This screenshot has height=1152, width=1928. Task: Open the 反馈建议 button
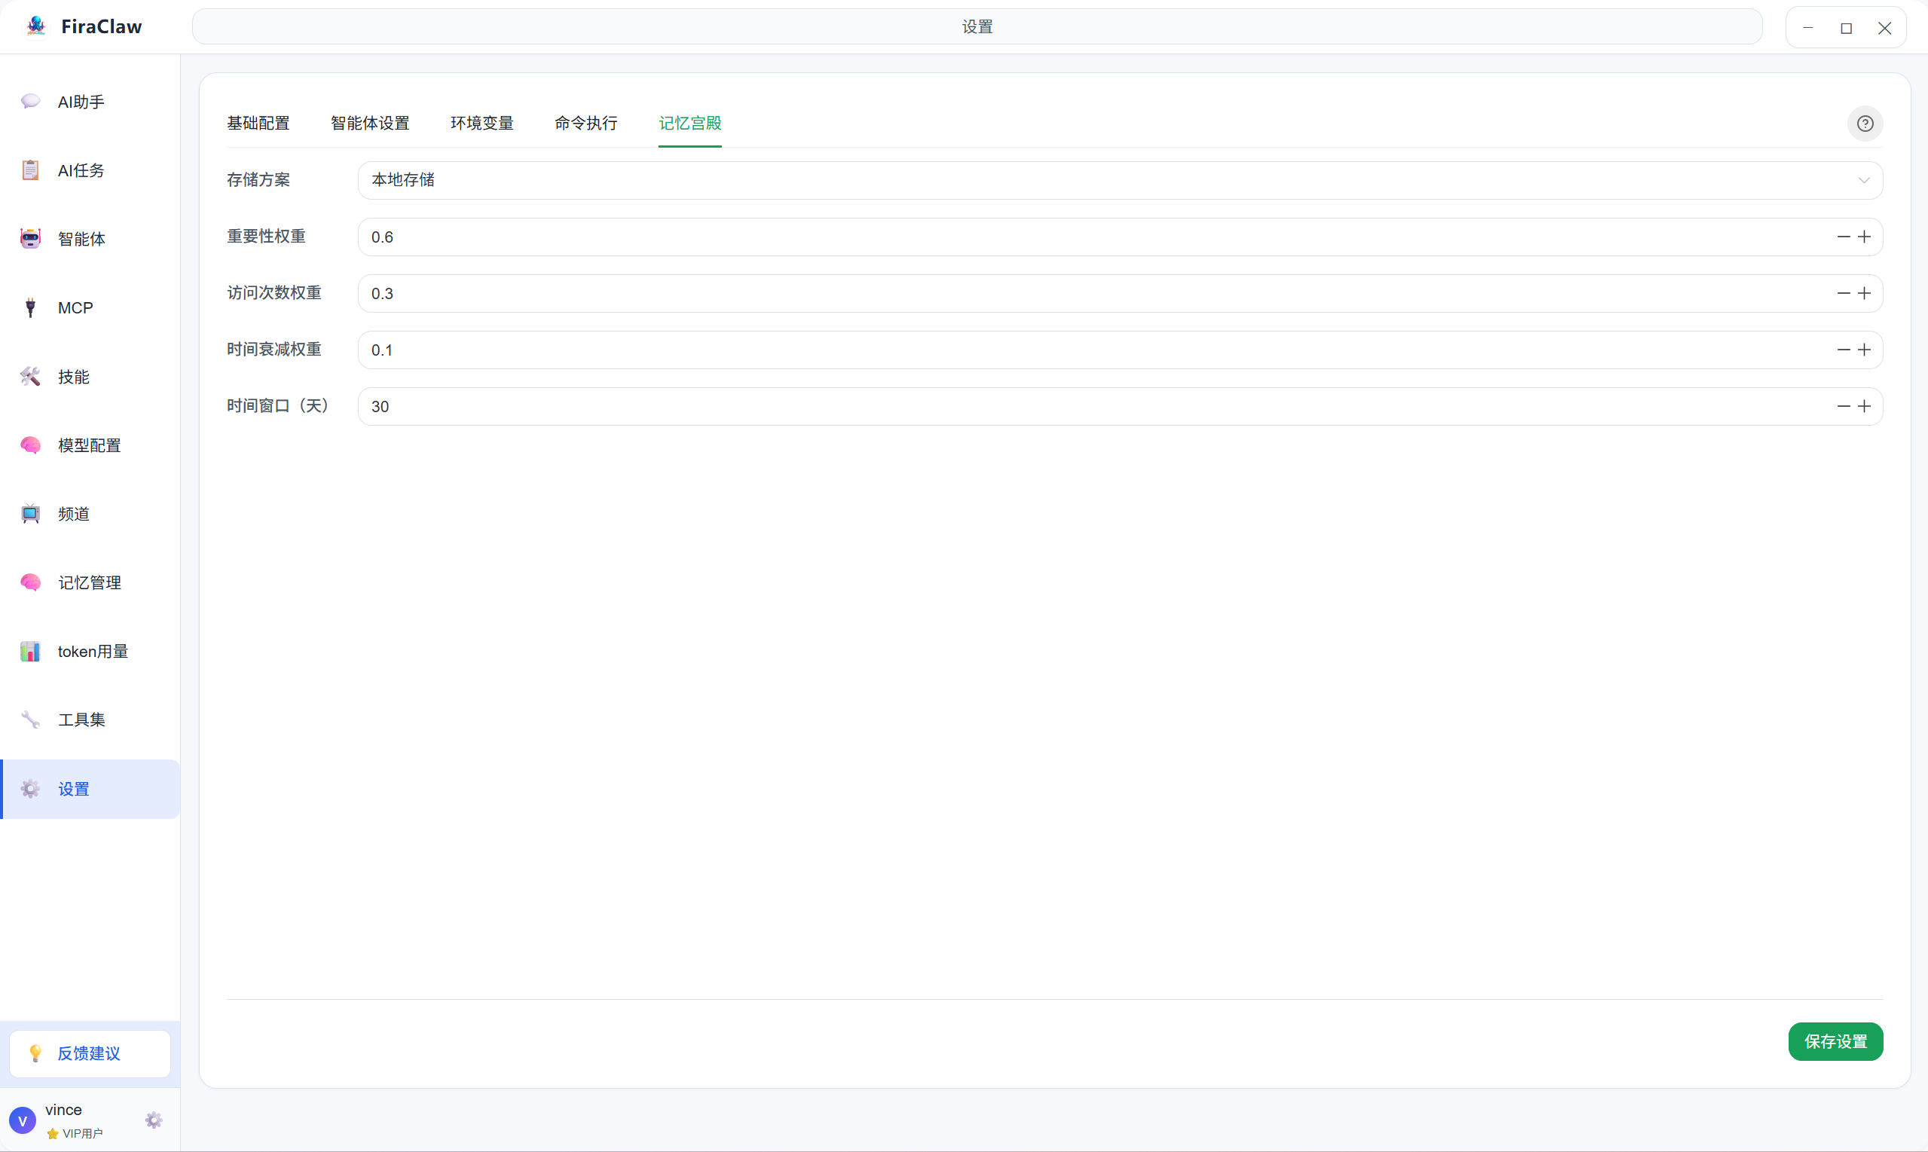pos(90,1053)
